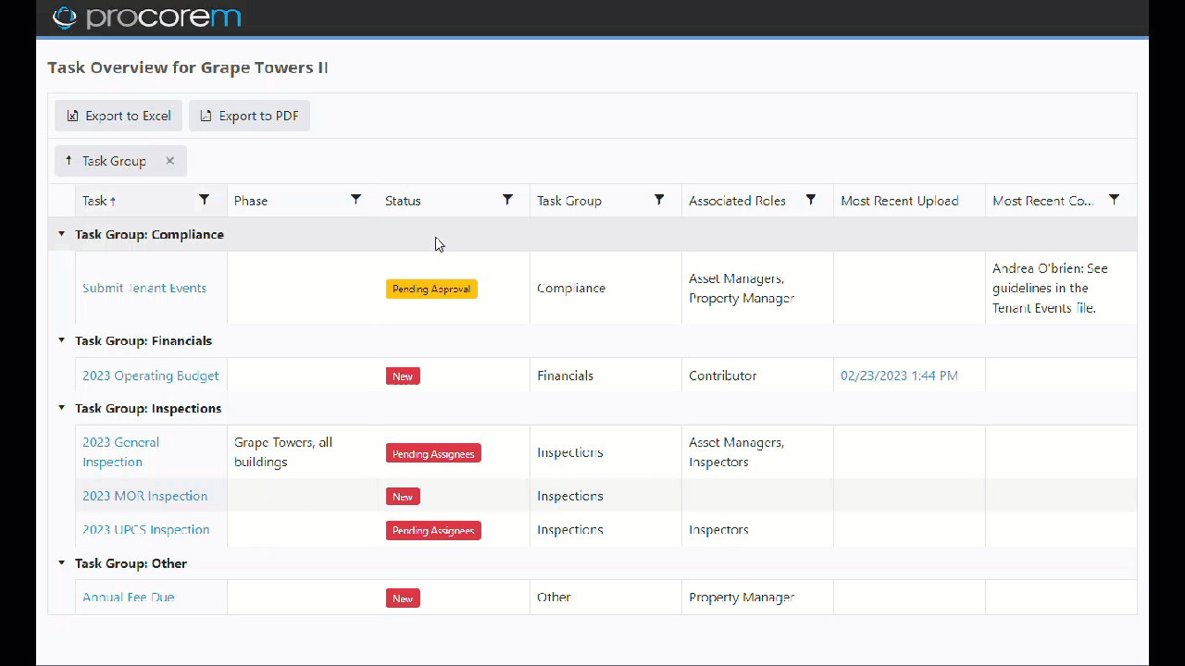Open the filter icon on the Task column
Viewport: 1185px width, 666px height.
[x=204, y=200]
